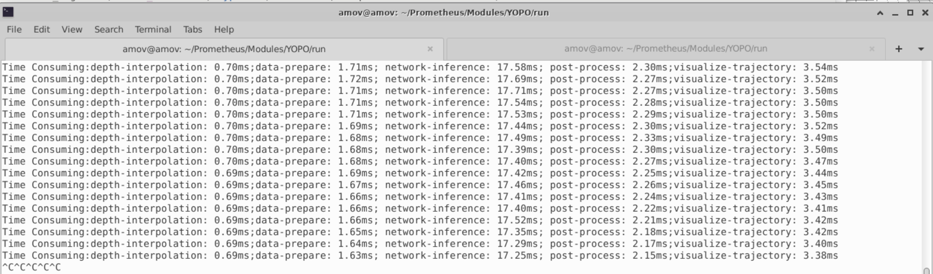Viewport: 933px width, 274px height.
Task: Close the terminal window
Action: 925,13
